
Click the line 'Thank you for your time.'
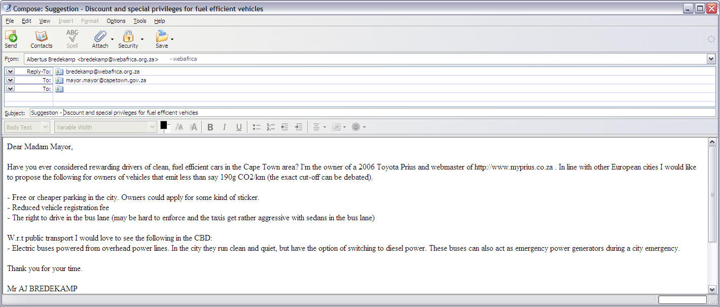click(x=45, y=268)
